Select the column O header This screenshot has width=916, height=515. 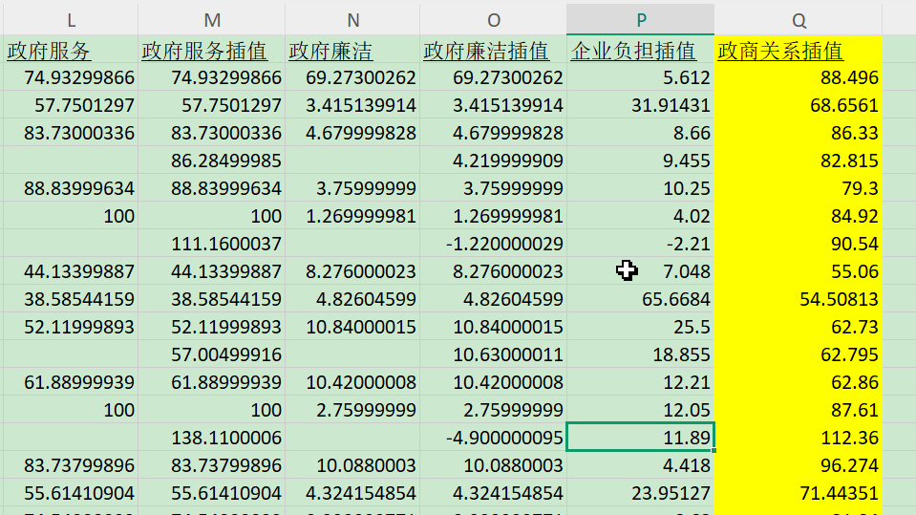point(493,18)
